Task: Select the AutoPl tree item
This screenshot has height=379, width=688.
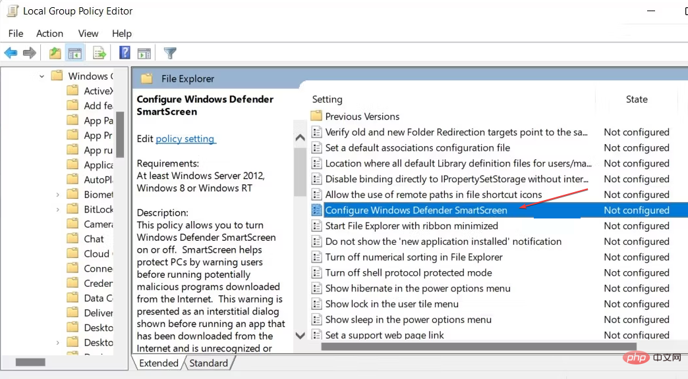Action: 98,180
